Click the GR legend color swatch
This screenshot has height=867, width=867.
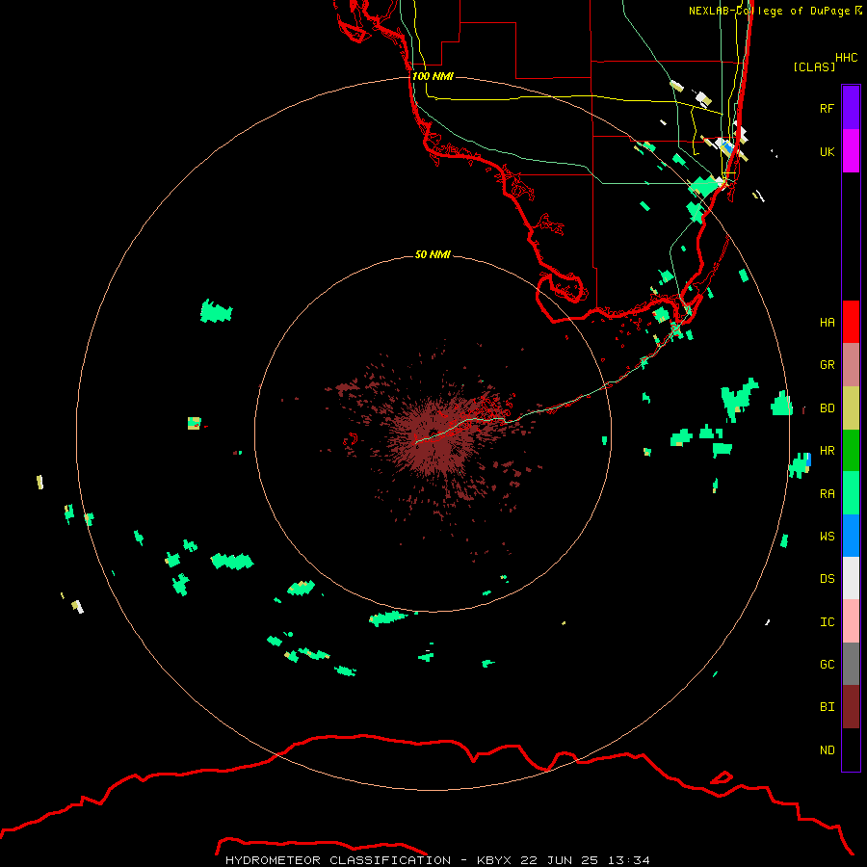(851, 365)
